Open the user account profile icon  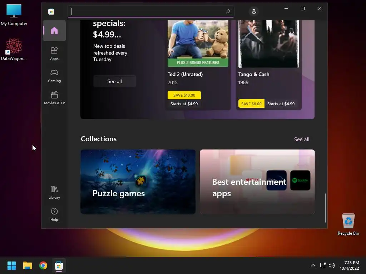click(254, 11)
